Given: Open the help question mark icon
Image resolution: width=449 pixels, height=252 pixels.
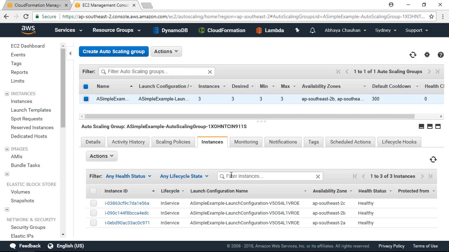Looking at the screenshot, I should coord(441,55).
